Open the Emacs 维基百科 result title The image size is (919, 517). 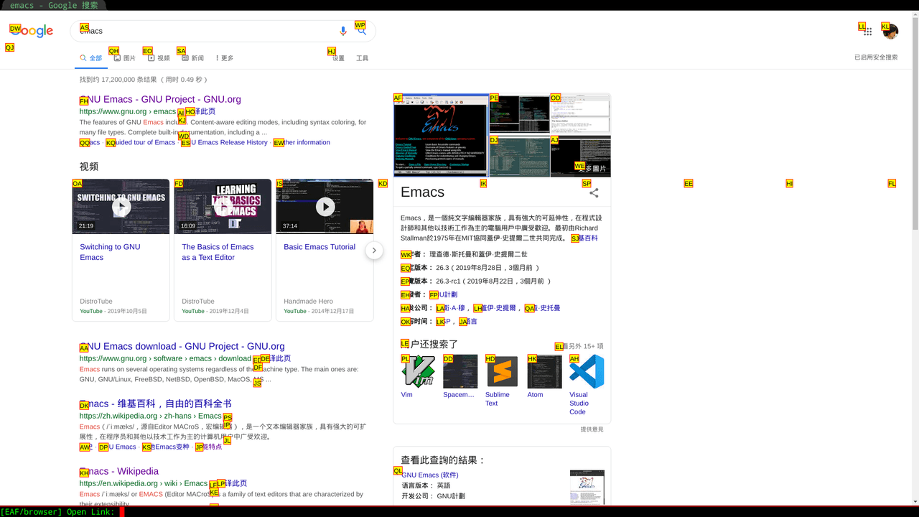click(x=156, y=404)
